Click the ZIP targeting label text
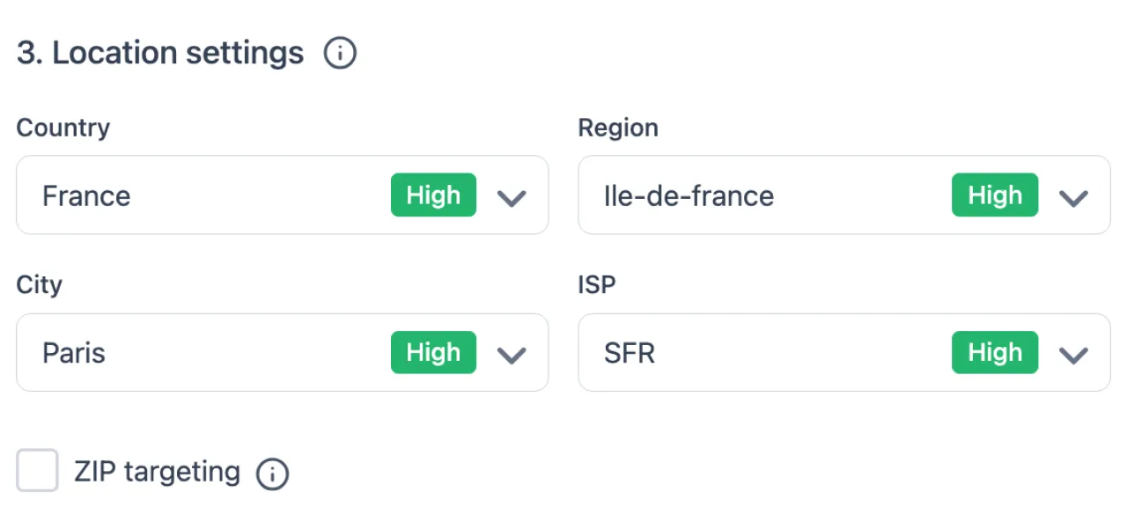Viewport: 1127px width, 507px height. point(157,472)
